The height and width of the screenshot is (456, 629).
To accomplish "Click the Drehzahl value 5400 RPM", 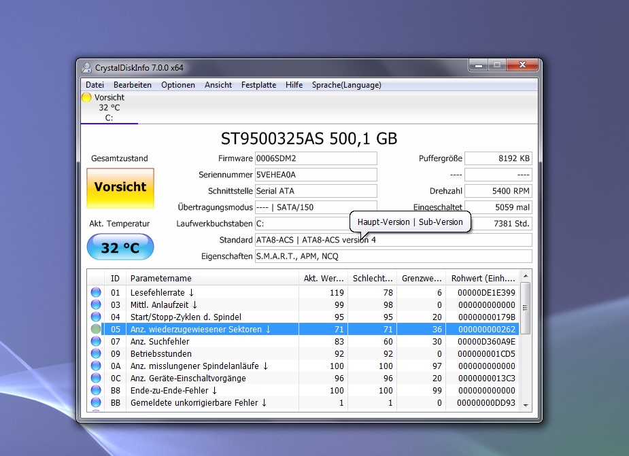I will tap(498, 191).
